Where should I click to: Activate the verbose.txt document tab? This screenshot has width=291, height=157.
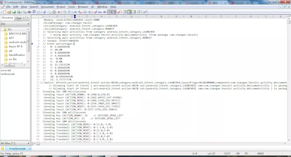18,149
